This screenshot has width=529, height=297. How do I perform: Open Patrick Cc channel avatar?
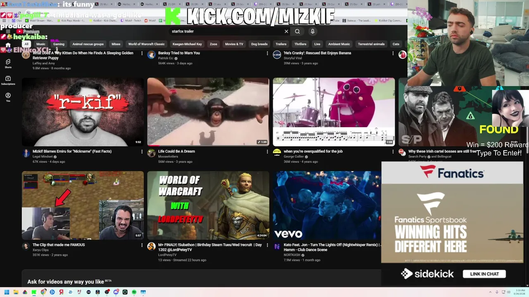[151, 55]
